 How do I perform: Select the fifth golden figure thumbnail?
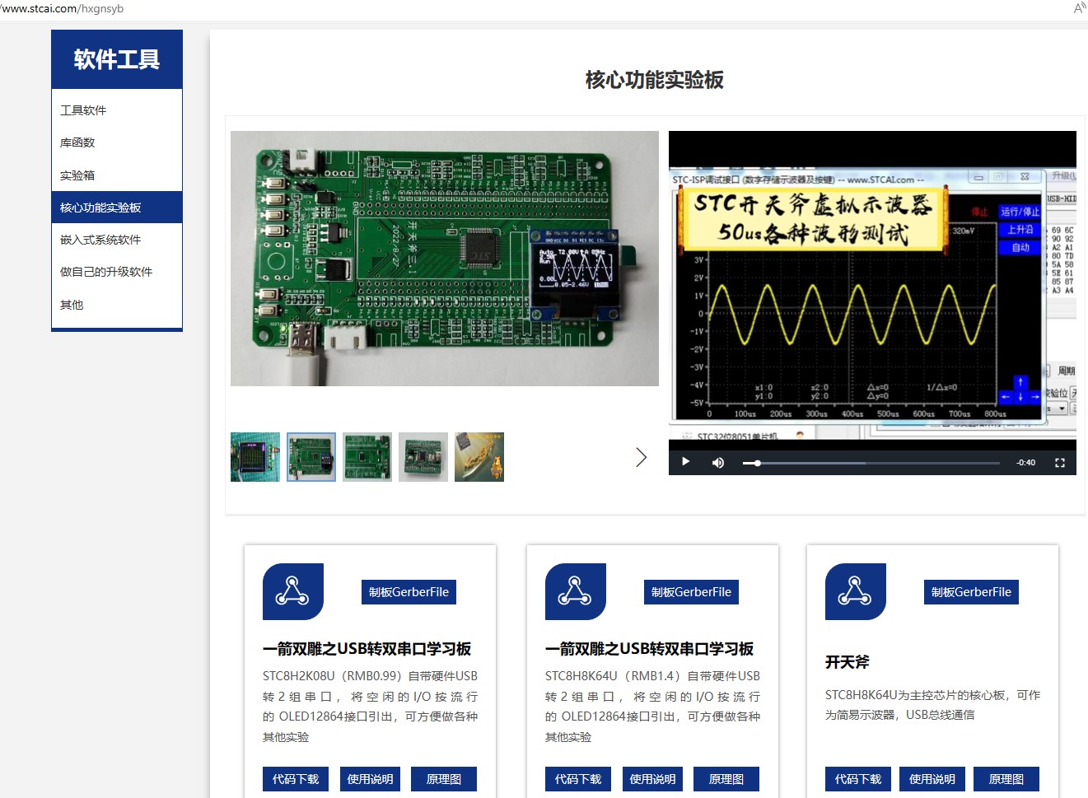pyautogui.click(x=479, y=457)
